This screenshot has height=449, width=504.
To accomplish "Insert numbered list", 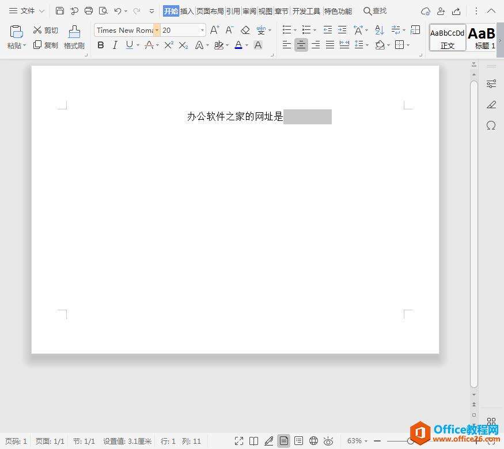I will [x=306, y=30].
